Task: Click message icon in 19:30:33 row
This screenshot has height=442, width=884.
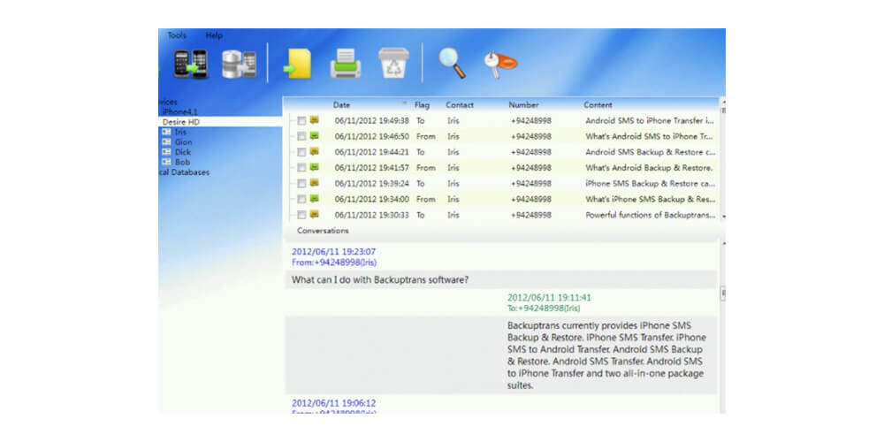Action: [x=314, y=214]
